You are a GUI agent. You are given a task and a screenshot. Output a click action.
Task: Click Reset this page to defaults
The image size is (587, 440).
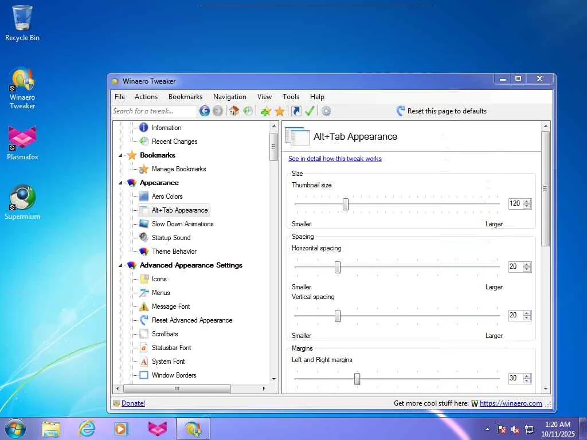point(447,111)
